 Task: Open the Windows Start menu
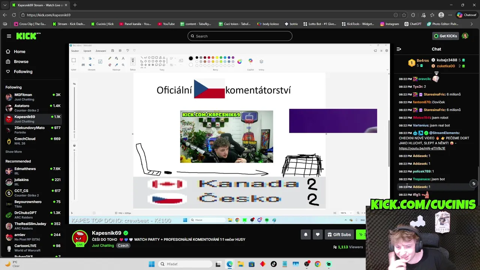pos(151,264)
